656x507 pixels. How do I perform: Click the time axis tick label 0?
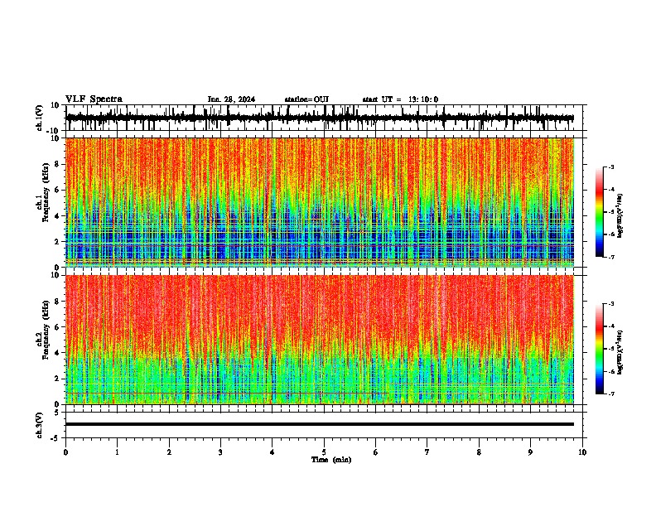coord(65,452)
